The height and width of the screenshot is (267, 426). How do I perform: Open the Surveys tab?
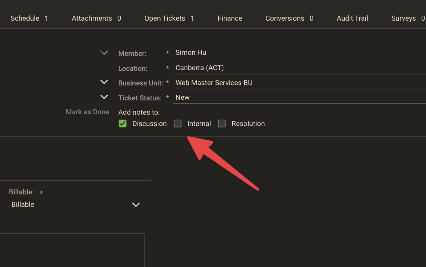407,18
